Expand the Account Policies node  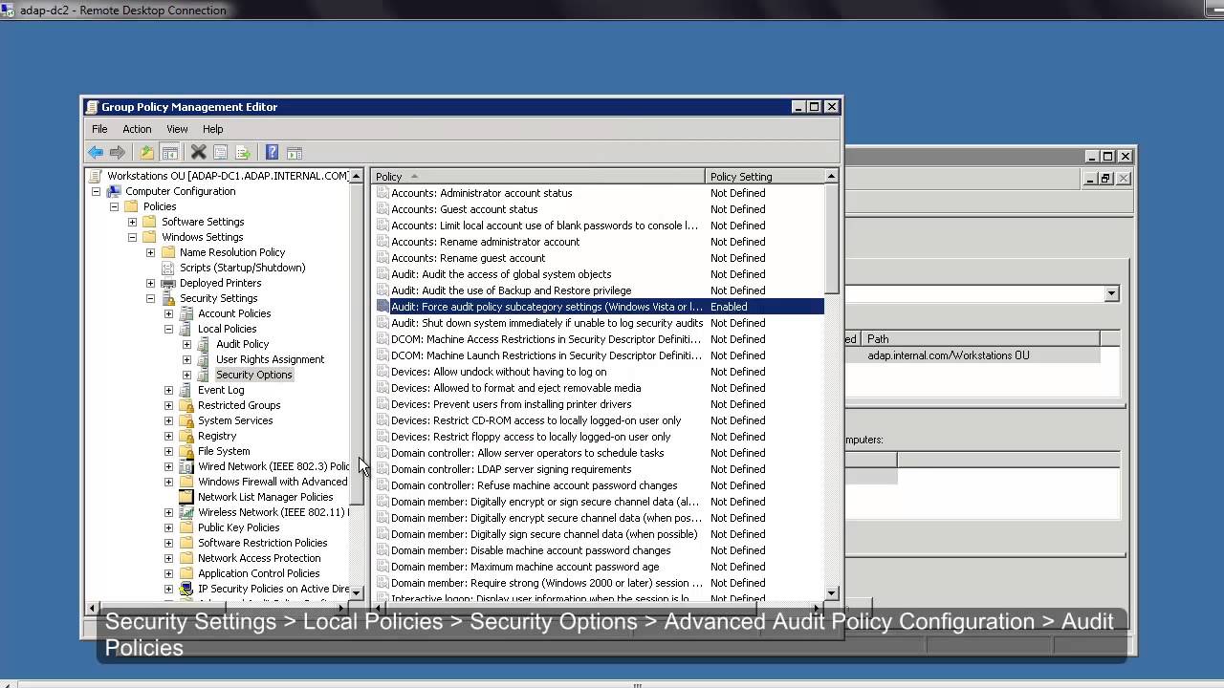[x=168, y=313]
